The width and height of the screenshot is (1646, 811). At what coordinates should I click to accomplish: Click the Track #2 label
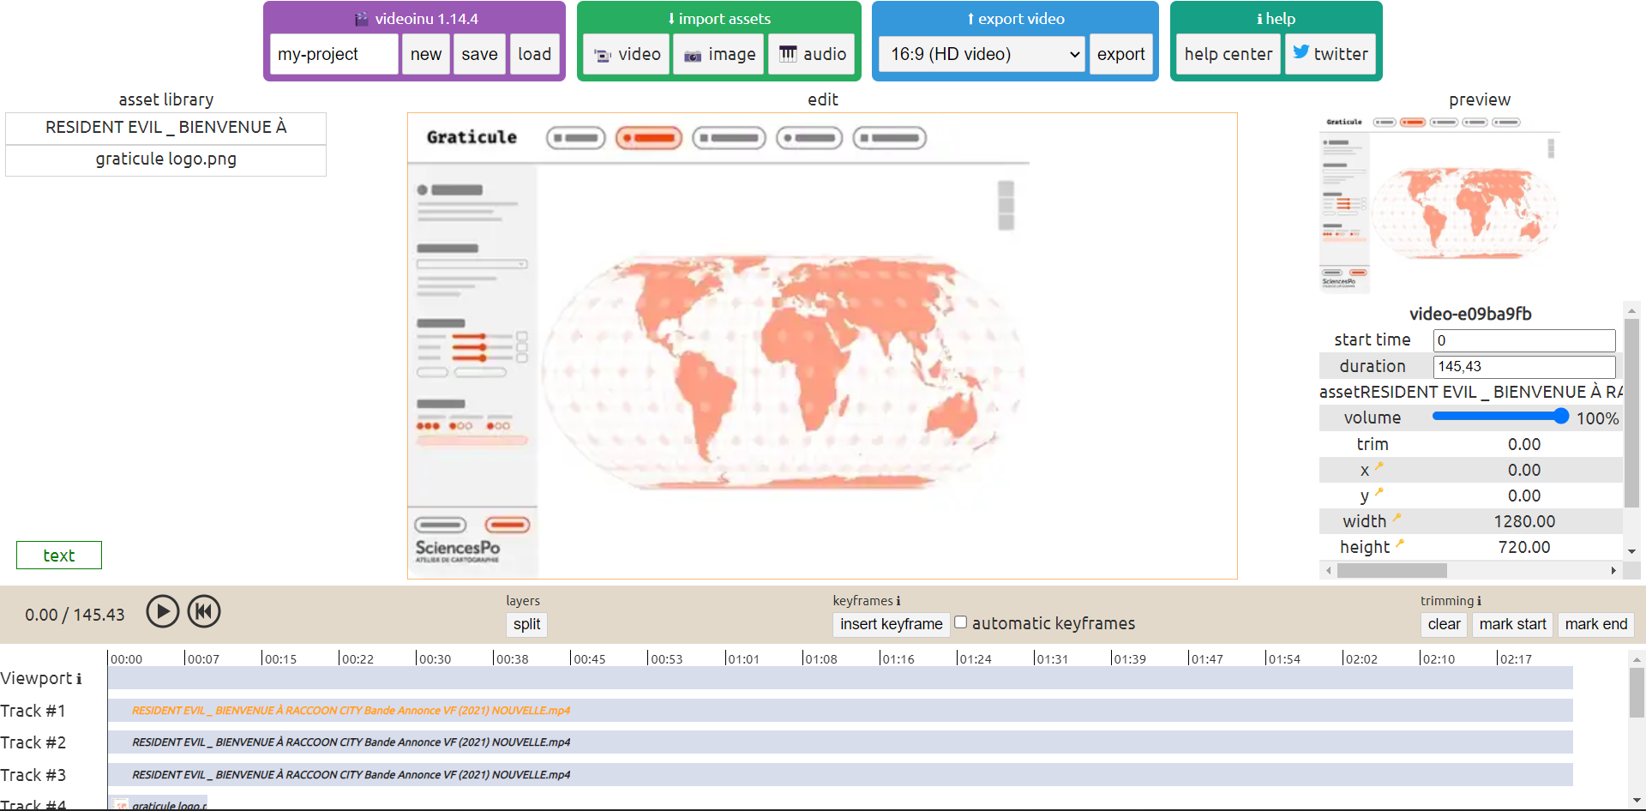pyautogui.click(x=33, y=742)
